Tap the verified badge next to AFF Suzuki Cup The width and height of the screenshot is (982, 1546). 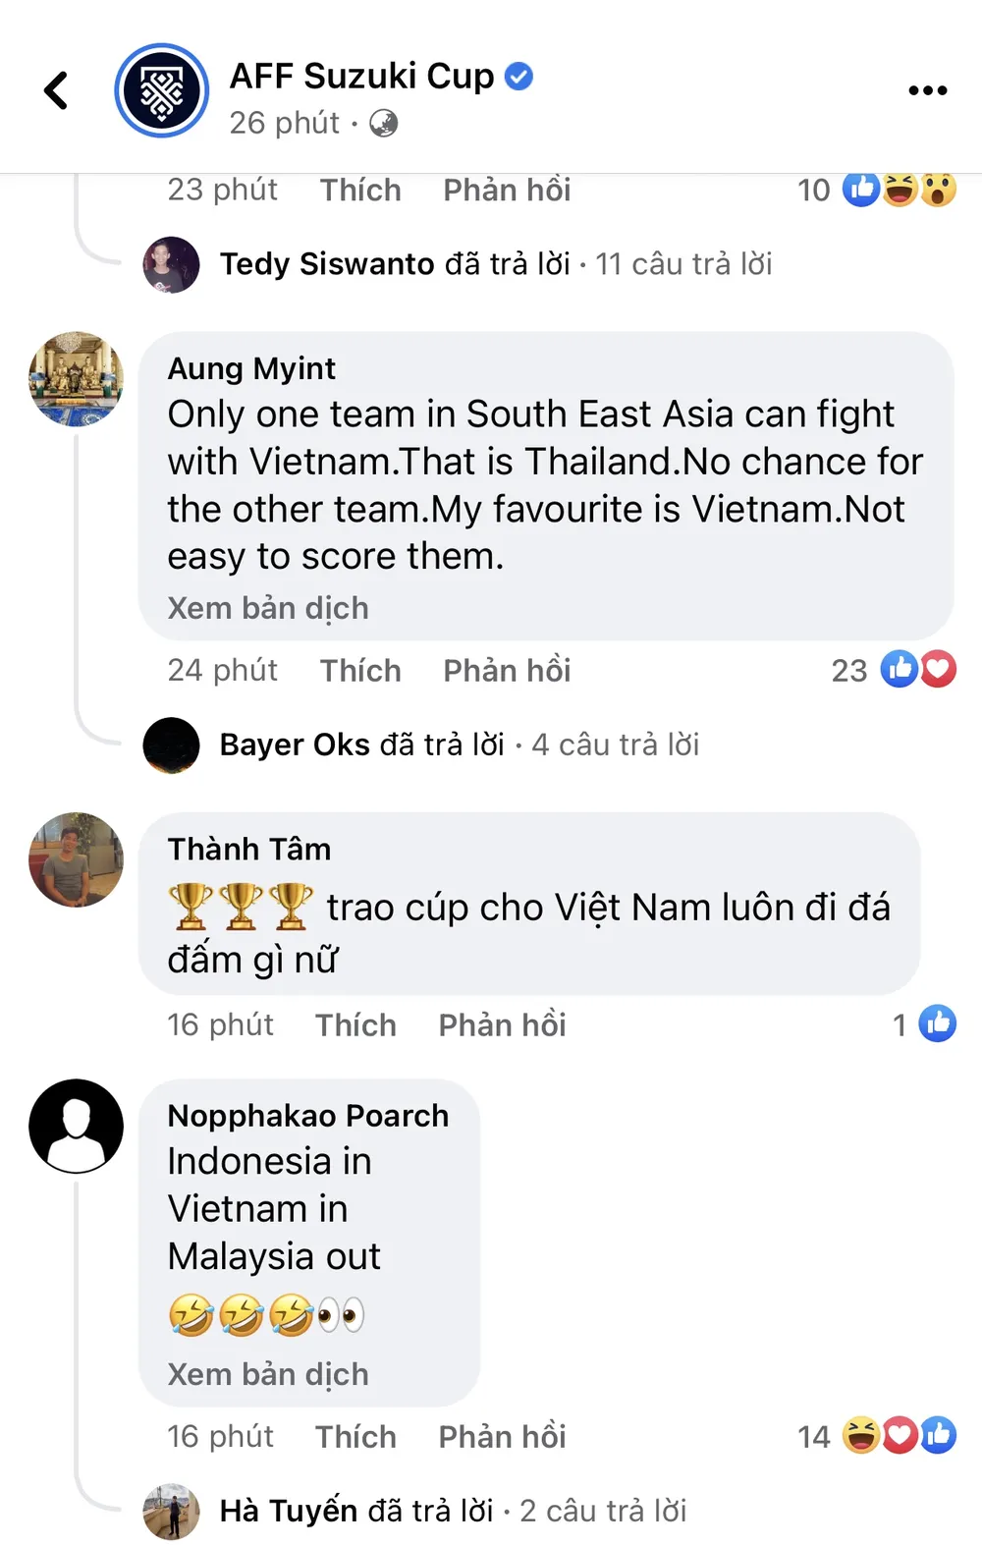pyautogui.click(x=518, y=76)
